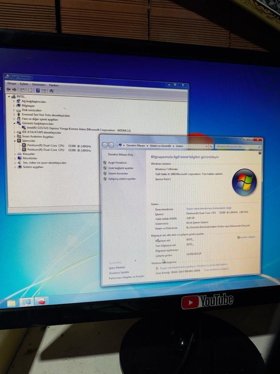Collapse the Görüntü bağdaştırıcıları node arrow
The image size is (280, 374).
pos(14,123)
